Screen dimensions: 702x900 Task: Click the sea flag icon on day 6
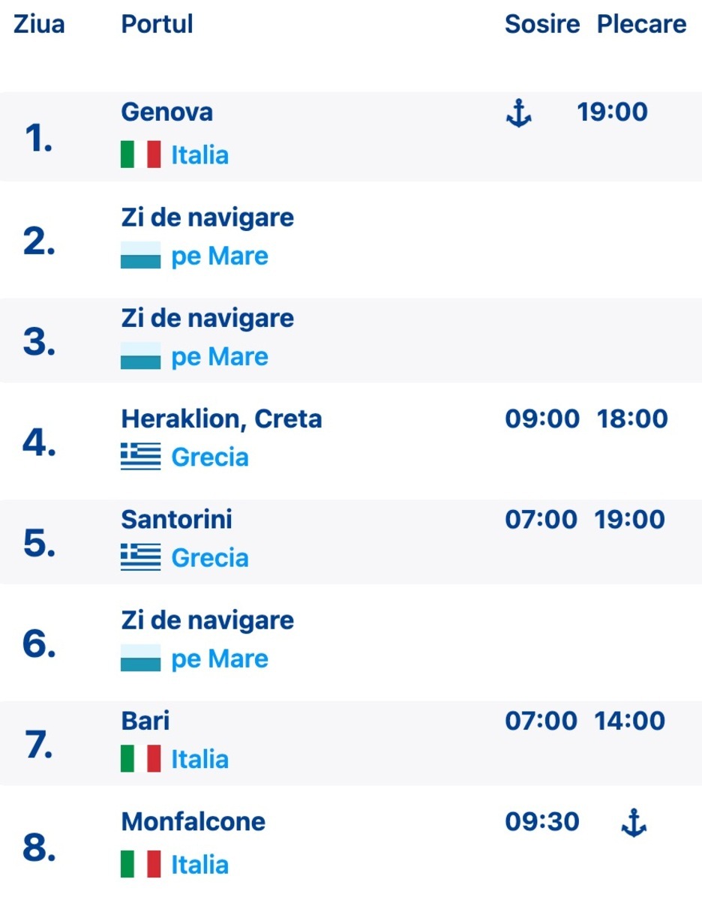tap(141, 658)
